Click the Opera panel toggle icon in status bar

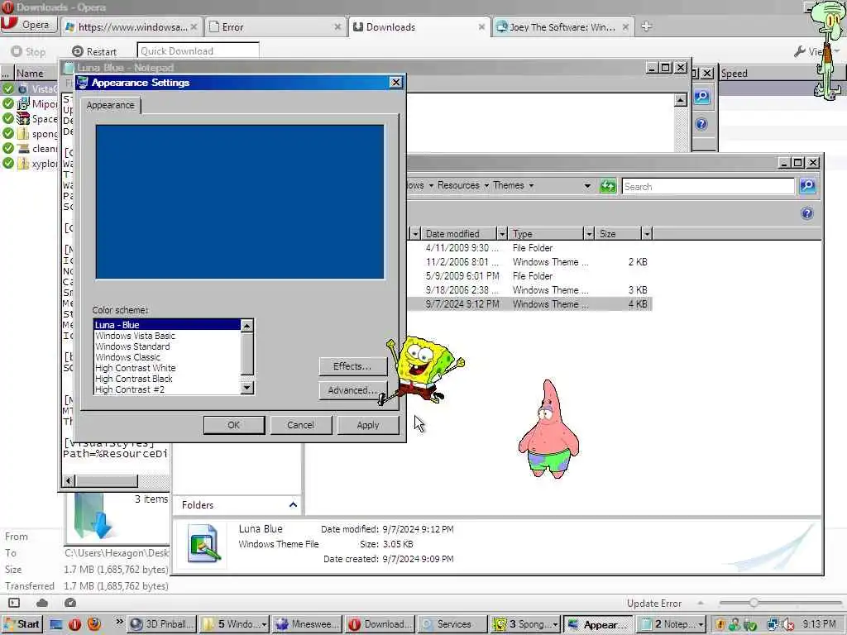(14, 603)
